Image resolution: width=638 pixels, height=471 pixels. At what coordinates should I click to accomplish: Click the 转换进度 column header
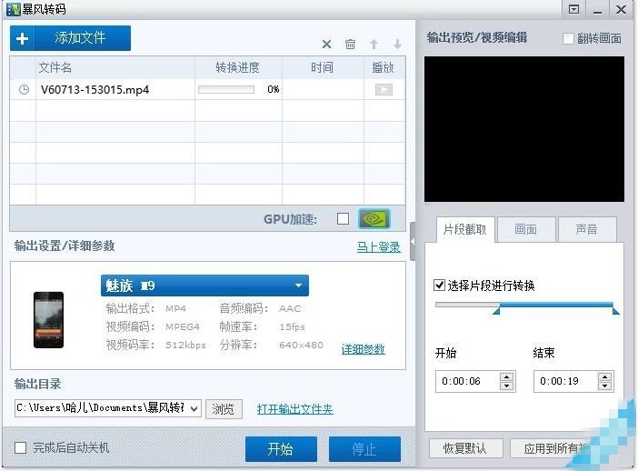[x=238, y=67]
